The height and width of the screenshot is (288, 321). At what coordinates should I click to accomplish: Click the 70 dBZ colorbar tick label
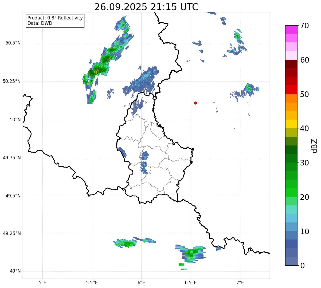tap(305, 26)
